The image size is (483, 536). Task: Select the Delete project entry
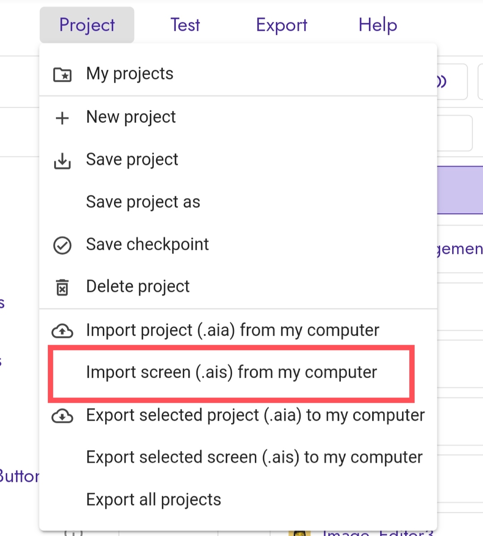pos(238,287)
